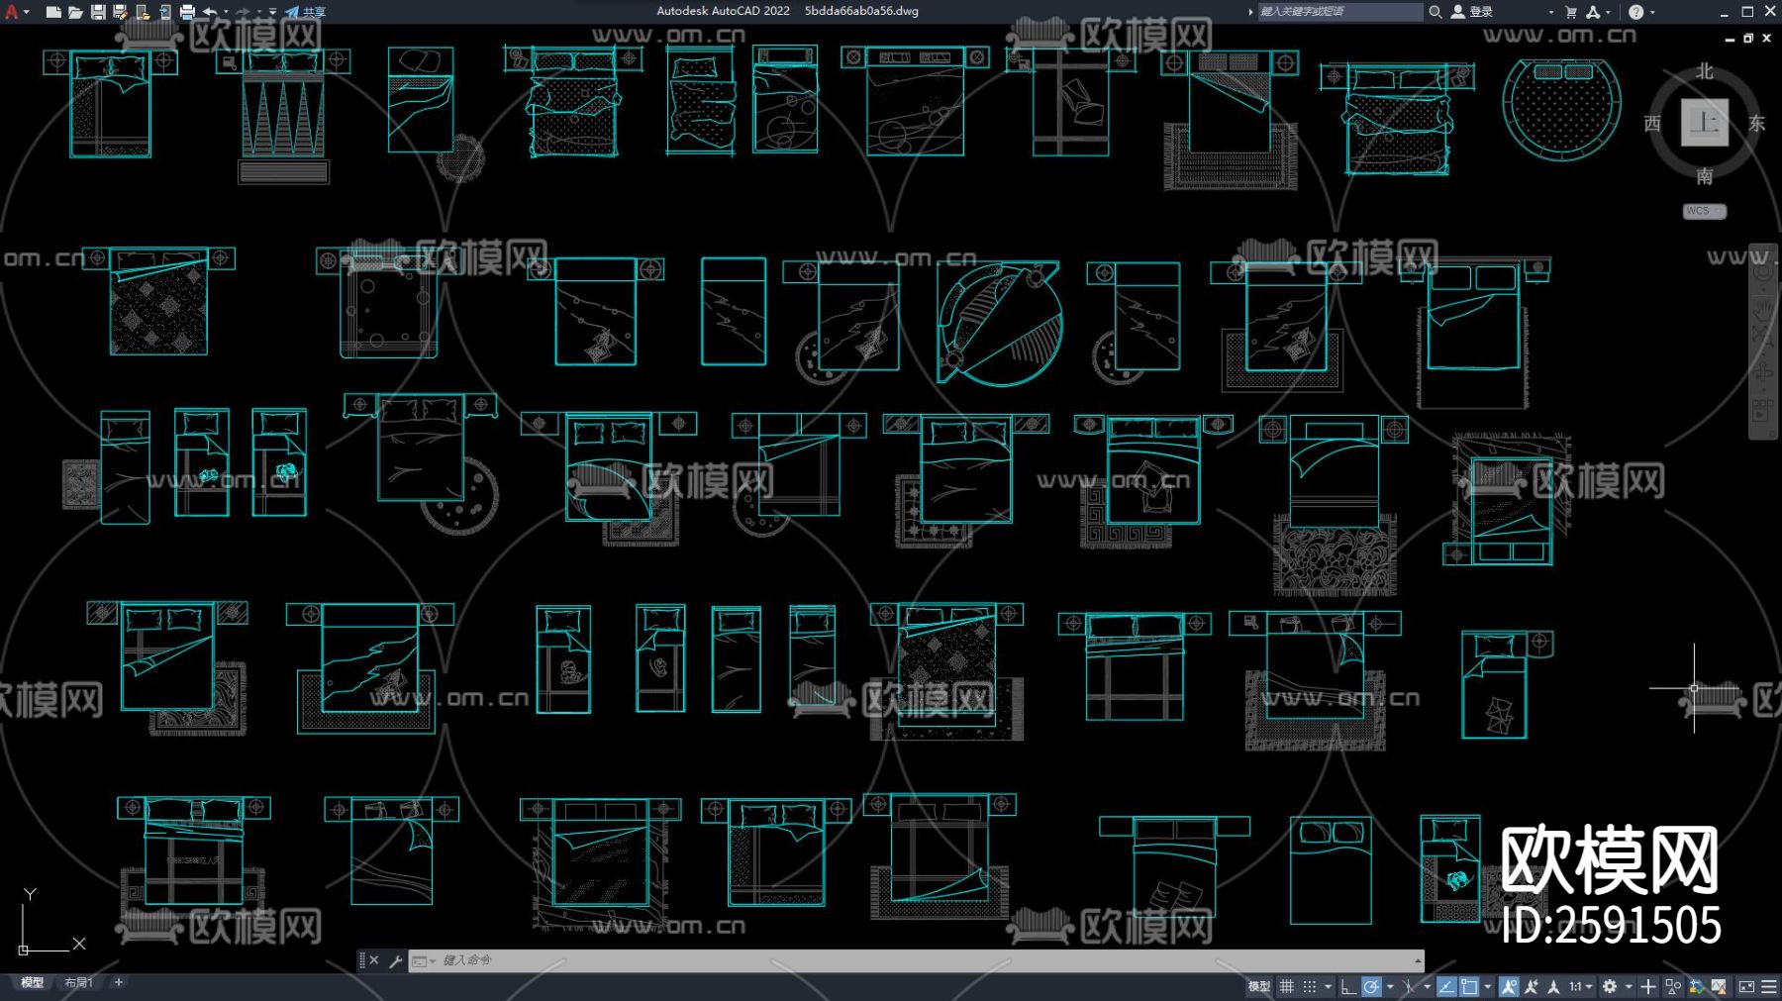Toggle 2D object snap
This screenshot has height=1001, width=1782.
point(1470,986)
